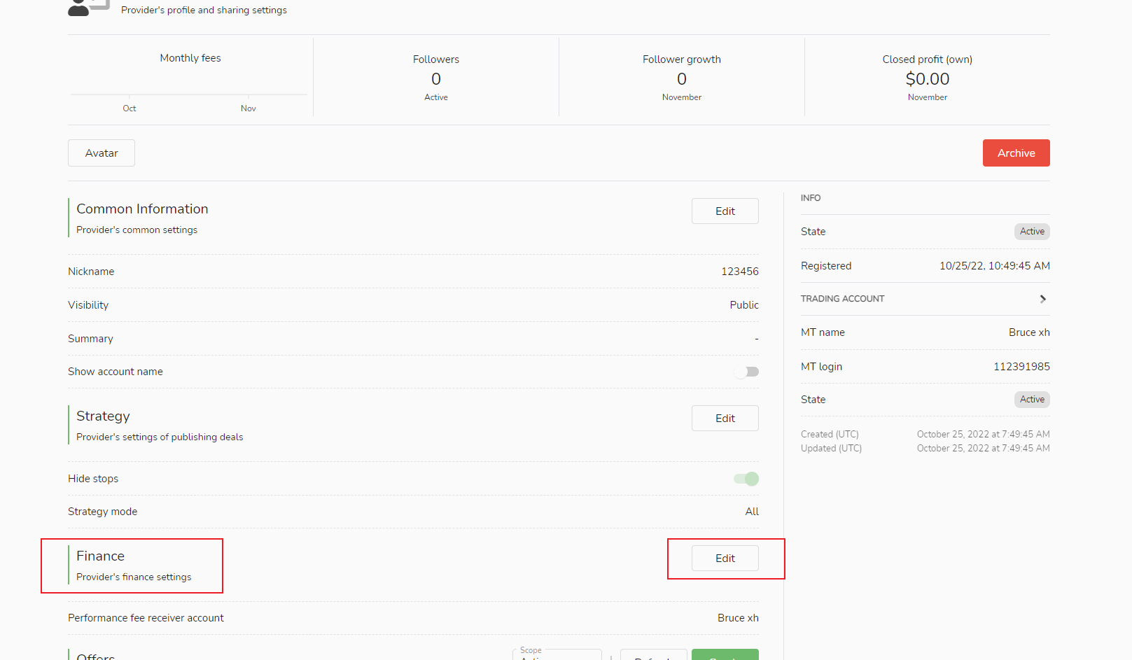Click the Finance section heading
Viewport: 1132px width, 660px height.
[x=101, y=556]
